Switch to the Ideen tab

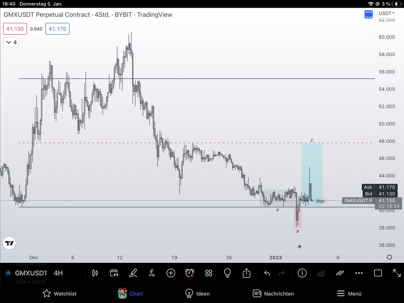tap(198, 294)
